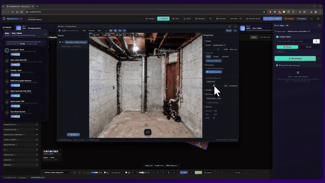Expand the Segmentation category
The width and height of the screenshot is (325, 183).
tap(21, 124)
